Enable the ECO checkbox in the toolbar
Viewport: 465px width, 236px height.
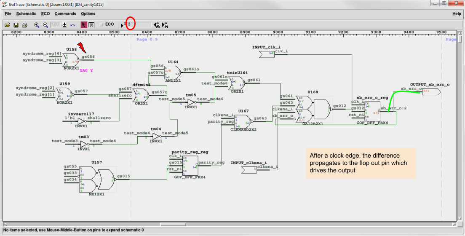(x=102, y=25)
